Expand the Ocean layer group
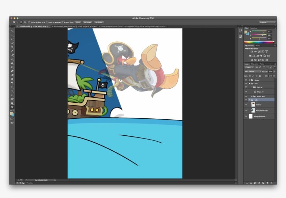The height and width of the screenshot is (198, 286). pyautogui.click(x=249, y=80)
